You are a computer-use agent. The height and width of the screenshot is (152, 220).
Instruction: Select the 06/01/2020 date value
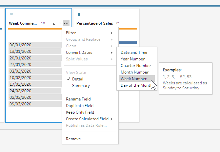point(20,45)
